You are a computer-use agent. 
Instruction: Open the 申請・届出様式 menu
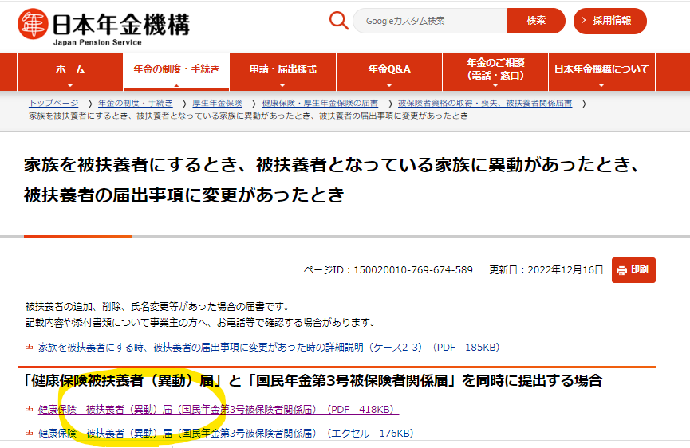point(282,72)
